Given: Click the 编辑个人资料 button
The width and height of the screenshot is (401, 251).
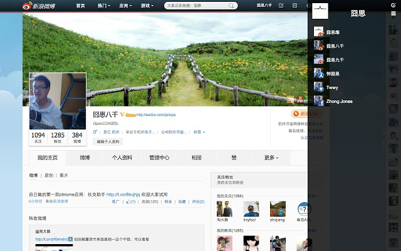Looking at the screenshot, I should (108, 142).
